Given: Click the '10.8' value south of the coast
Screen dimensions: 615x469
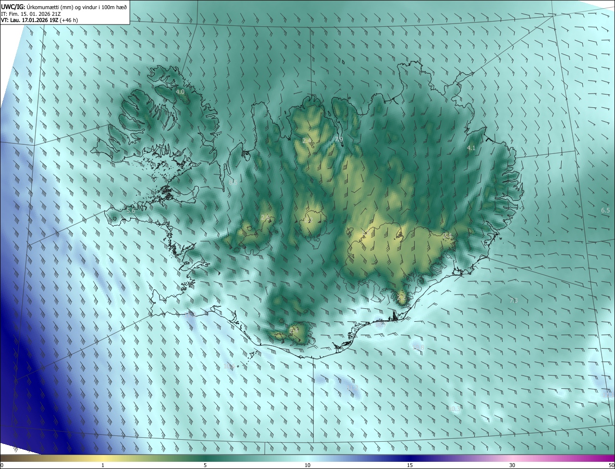Looking at the screenshot, I should (x=418, y=348).
